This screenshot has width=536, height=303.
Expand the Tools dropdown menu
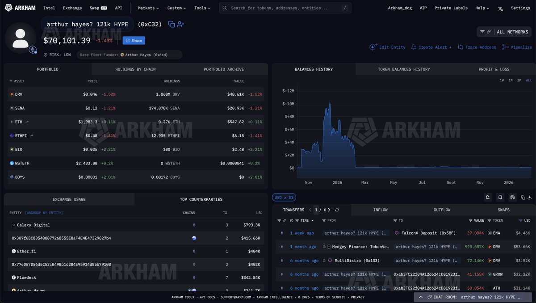click(x=202, y=8)
